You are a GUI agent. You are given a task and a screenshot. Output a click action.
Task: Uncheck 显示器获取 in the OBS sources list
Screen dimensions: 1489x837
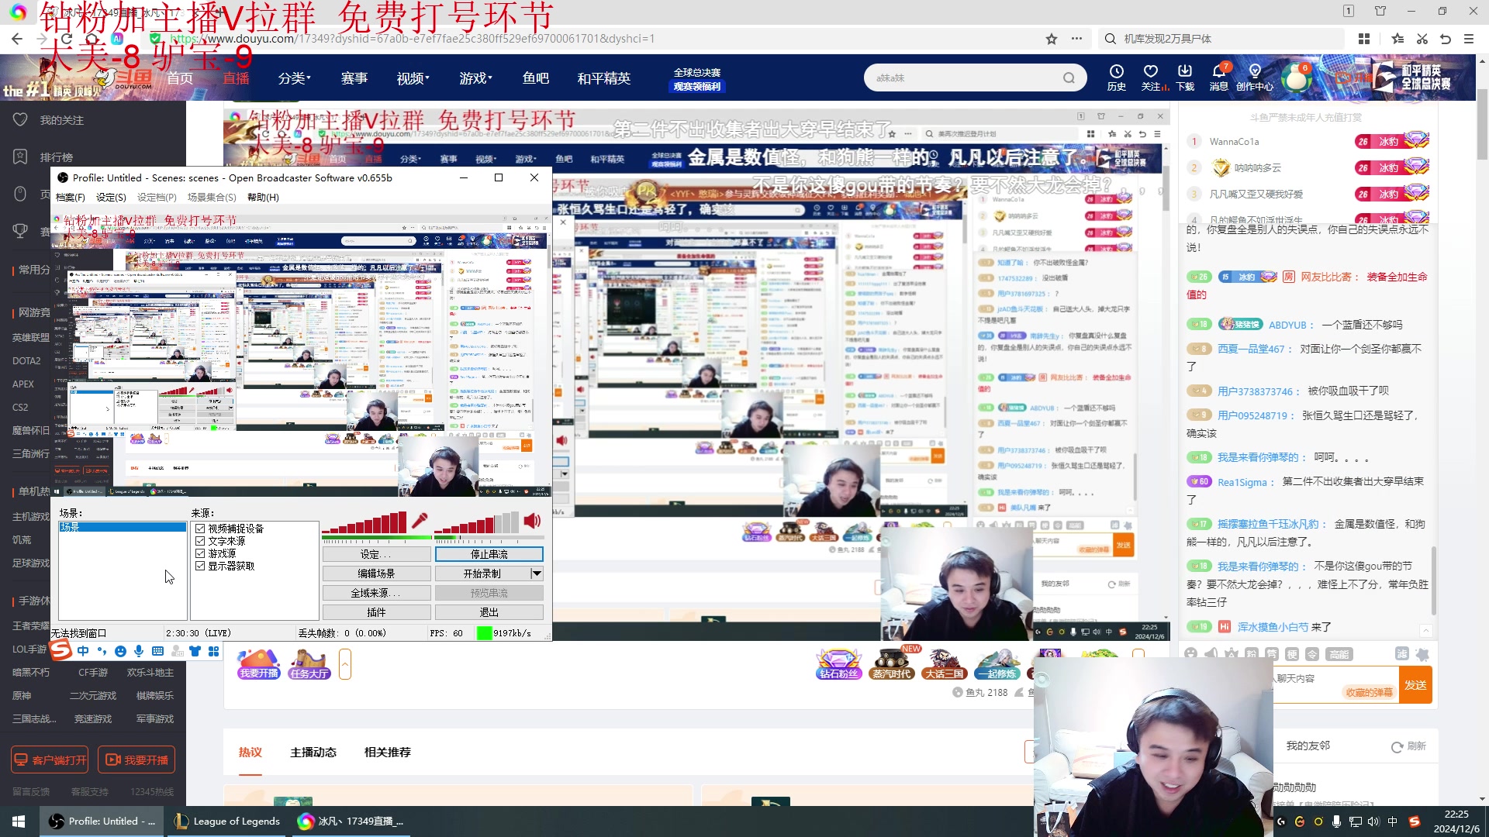[x=200, y=566]
